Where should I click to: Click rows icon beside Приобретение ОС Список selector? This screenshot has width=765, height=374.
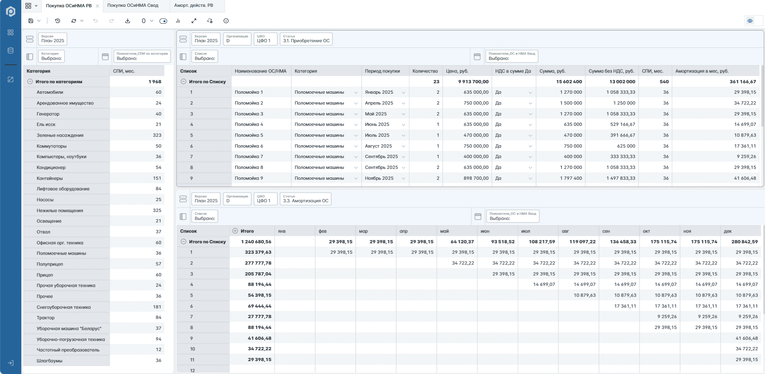(183, 57)
